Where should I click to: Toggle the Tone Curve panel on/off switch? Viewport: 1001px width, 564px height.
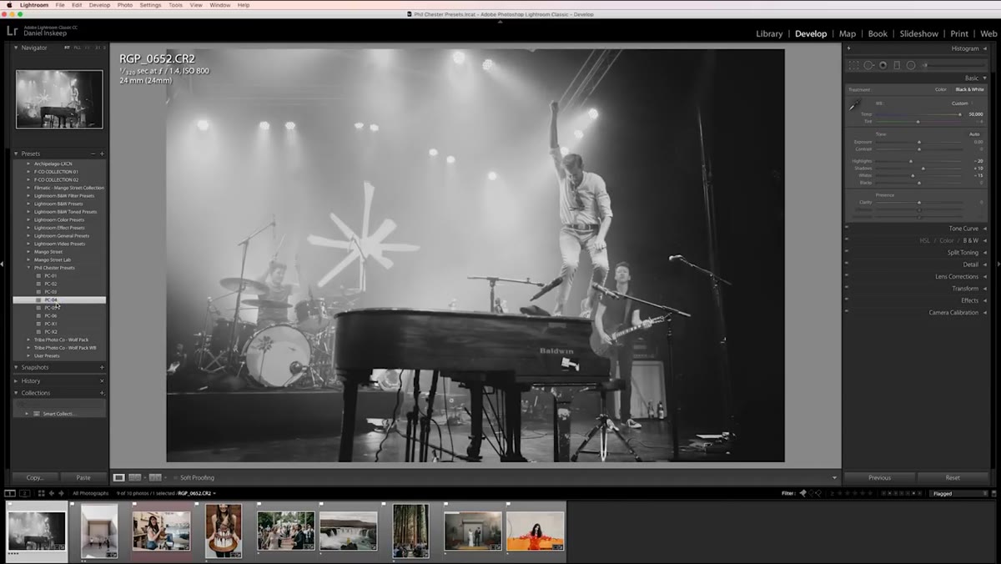847,229
